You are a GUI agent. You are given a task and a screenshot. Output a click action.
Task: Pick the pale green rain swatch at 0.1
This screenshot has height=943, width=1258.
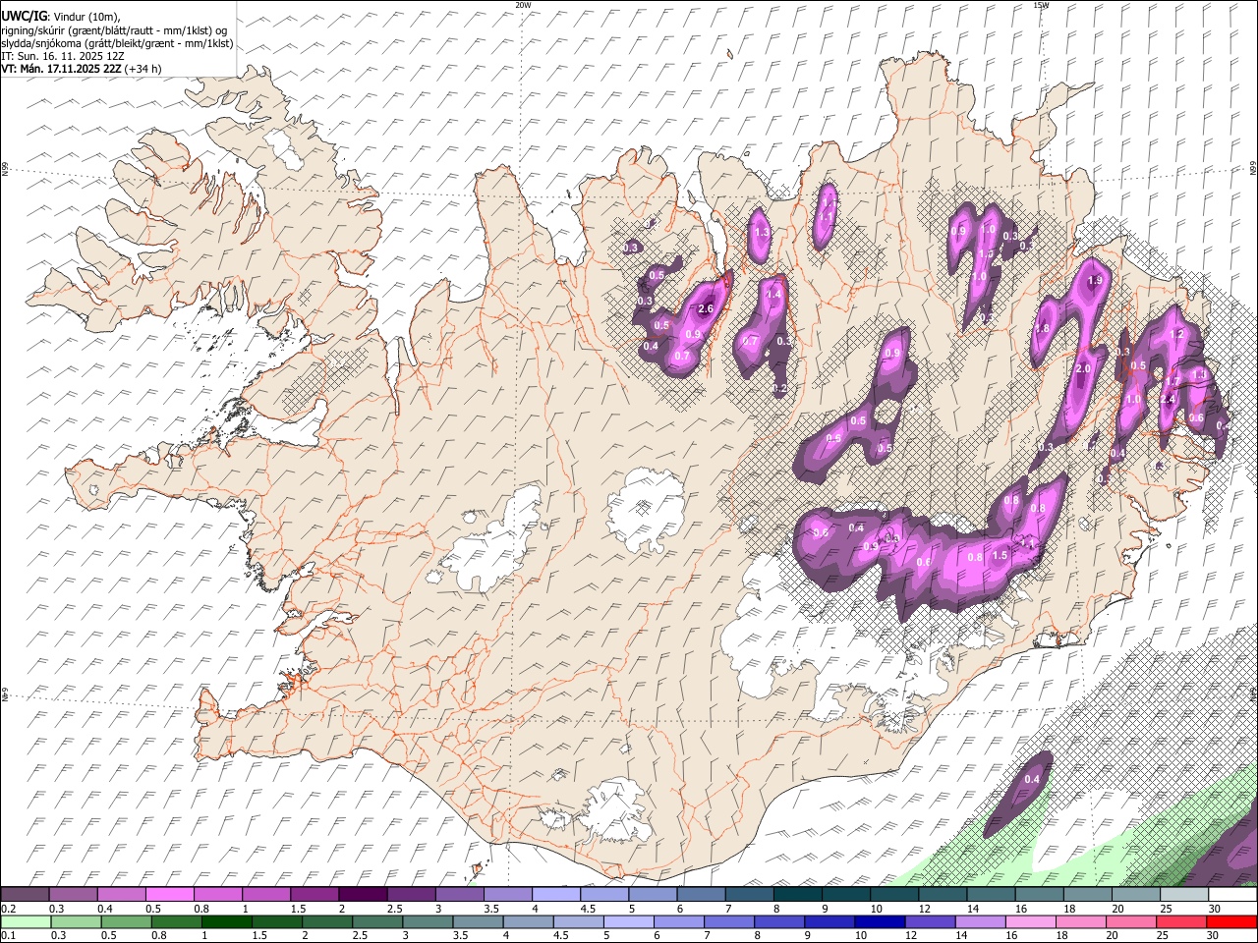(27, 921)
